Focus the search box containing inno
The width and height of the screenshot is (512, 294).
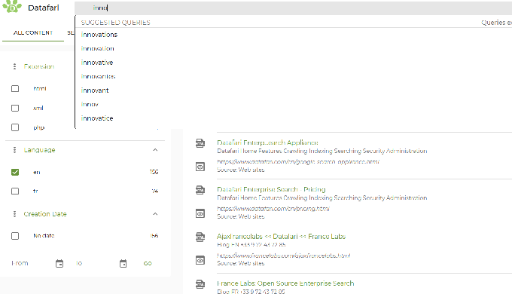pyautogui.click(x=293, y=8)
